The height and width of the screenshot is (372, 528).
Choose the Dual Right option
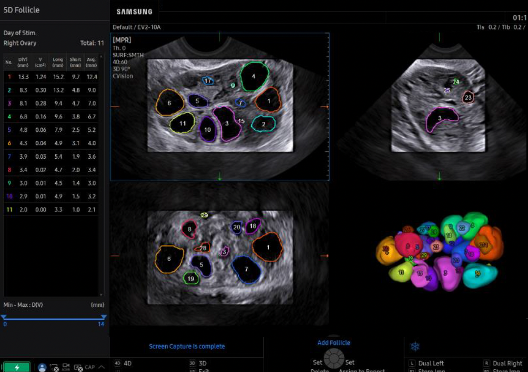pos(503,363)
